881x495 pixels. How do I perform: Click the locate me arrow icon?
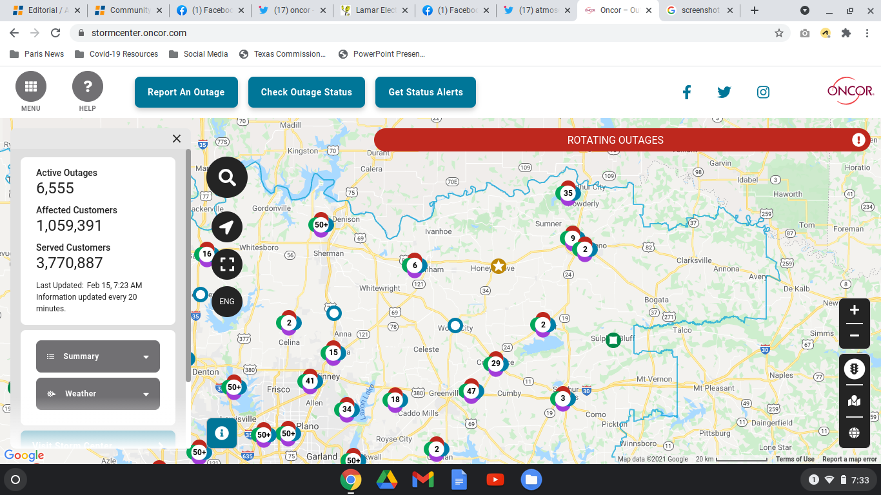coord(227,227)
